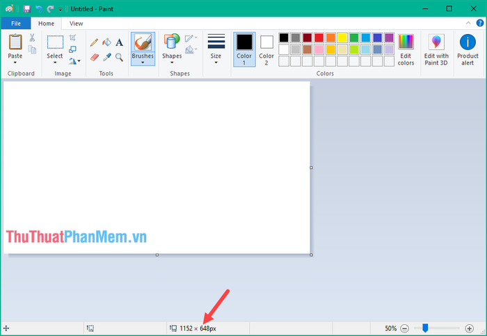The width and height of the screenshot is (487, 336).
Task: Activate the Text tool
Action: pos(119,42)
